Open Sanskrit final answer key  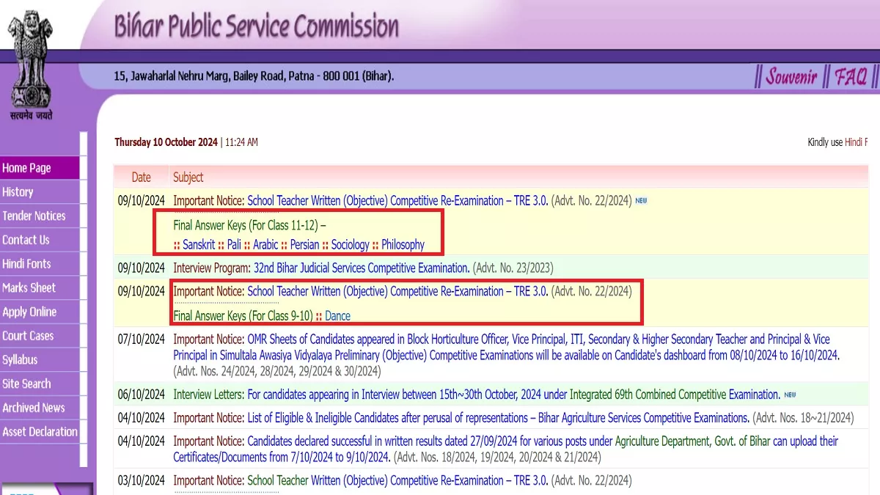tap(199, 245)
